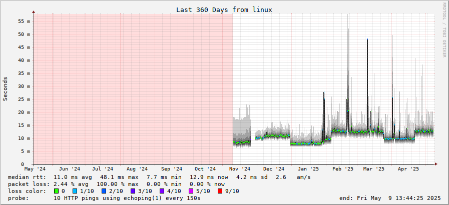Click the '10 m' y-axis tick label
The height and width of the screenshot is (205, 449).
point(24,138)
